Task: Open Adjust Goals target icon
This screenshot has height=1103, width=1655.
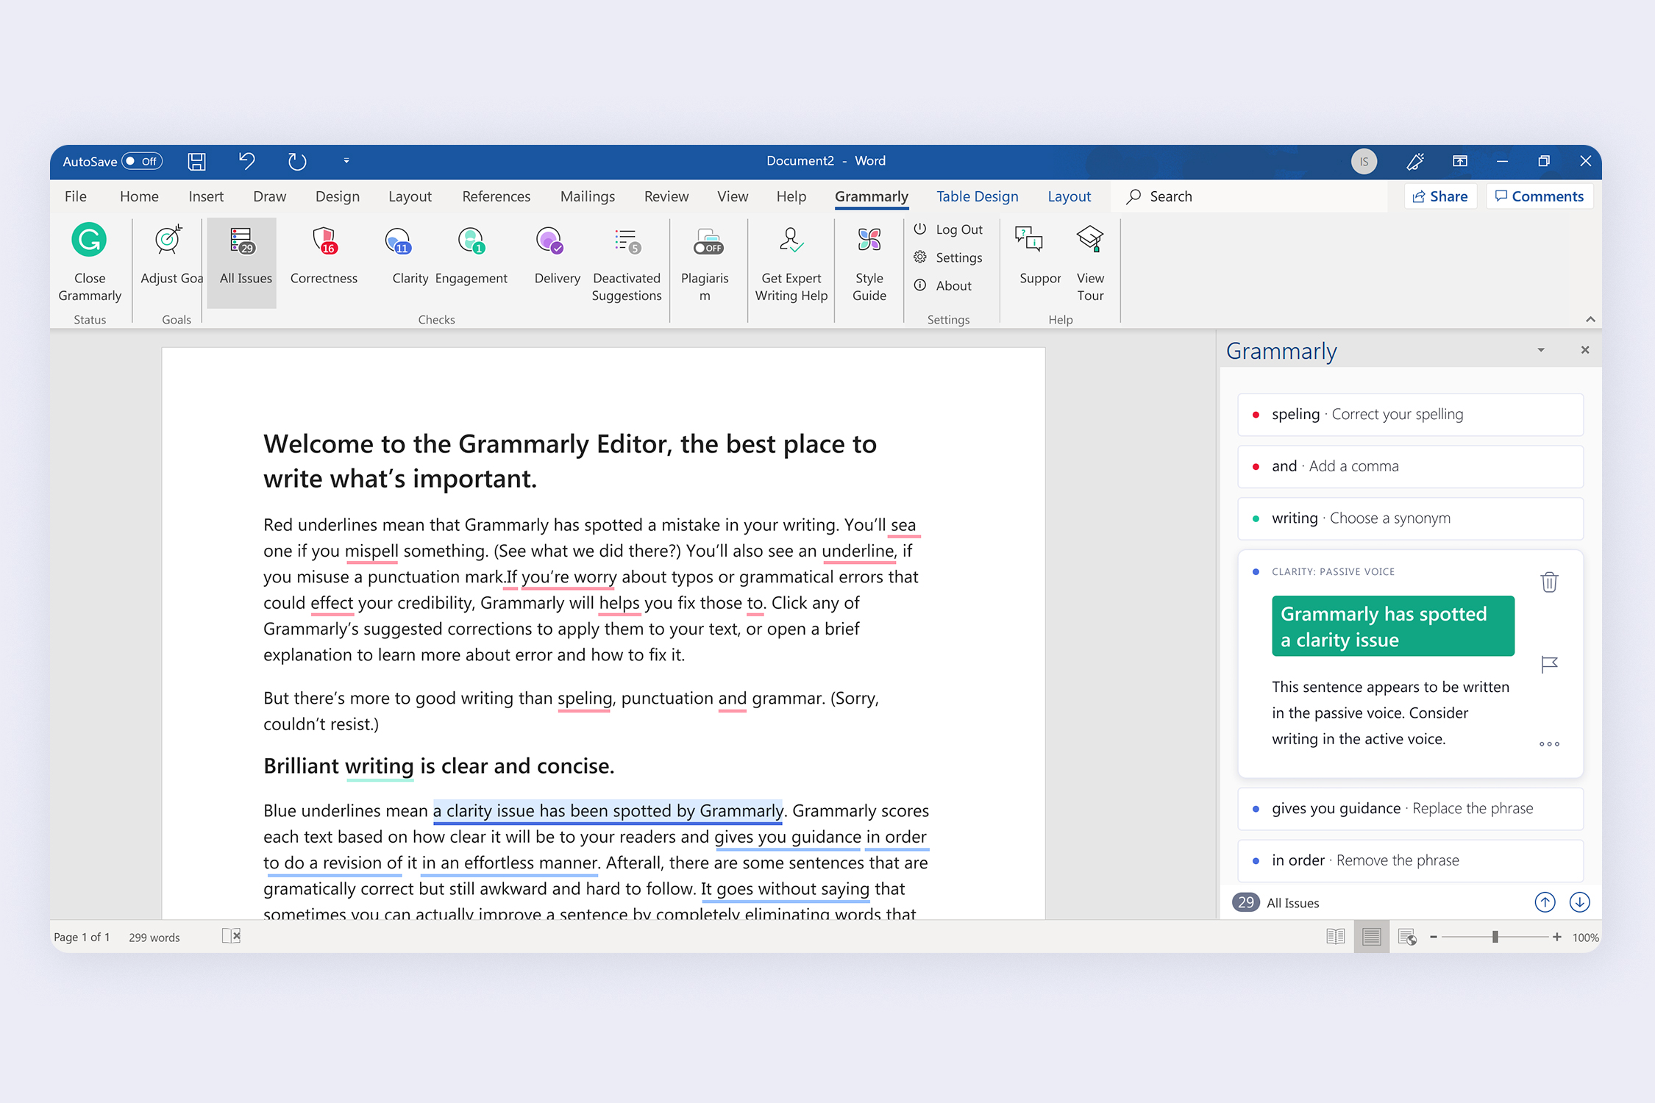Action: click(x=168, y=240)
